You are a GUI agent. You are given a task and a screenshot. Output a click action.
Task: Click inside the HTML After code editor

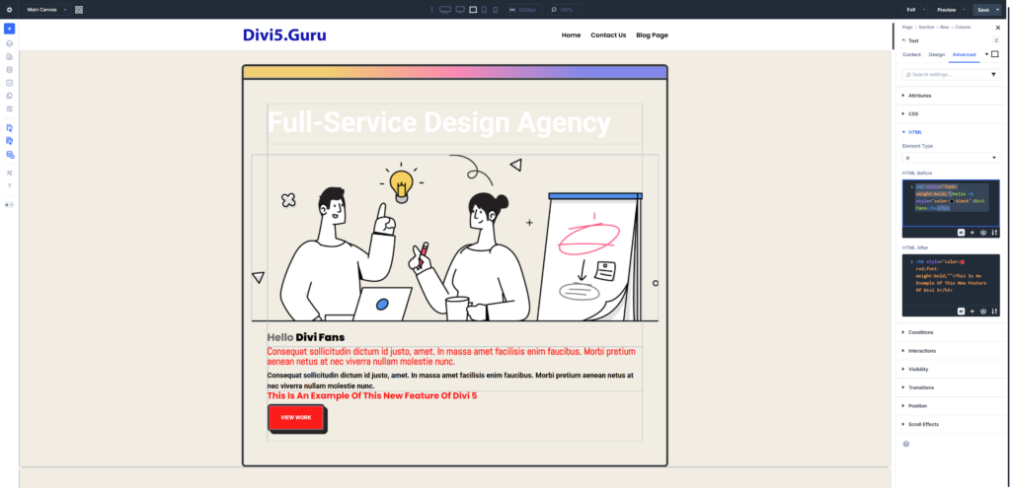click(x=951, y=280)
